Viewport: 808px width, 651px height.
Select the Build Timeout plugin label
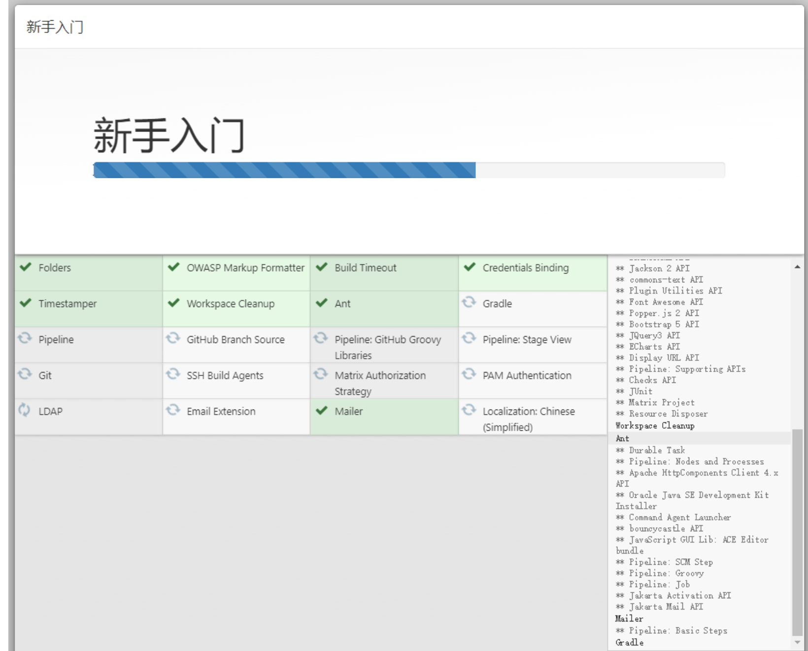point(366,268)
